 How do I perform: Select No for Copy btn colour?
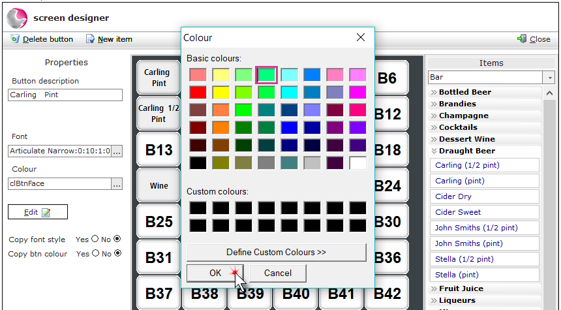click(x=117, y=253)
